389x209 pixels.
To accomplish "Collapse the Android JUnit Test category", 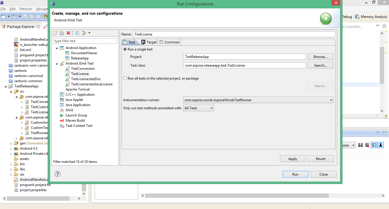I will 56,63.
